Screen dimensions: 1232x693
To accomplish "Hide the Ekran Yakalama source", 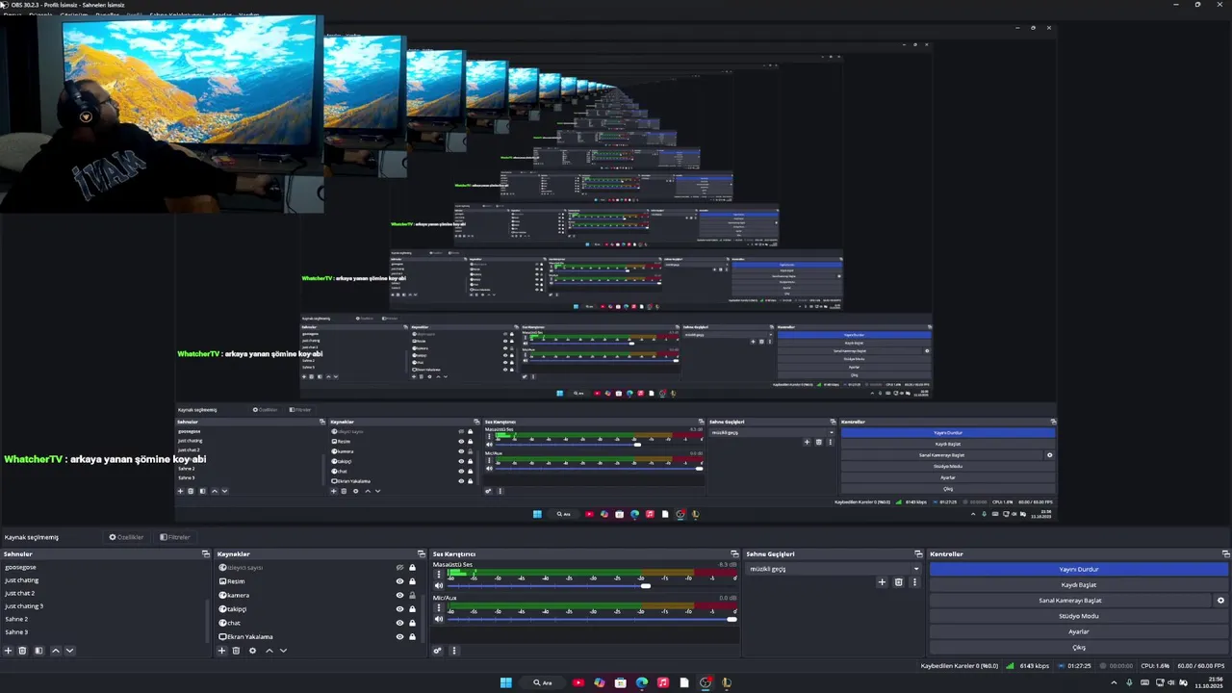I will click(x=399, y=636).
